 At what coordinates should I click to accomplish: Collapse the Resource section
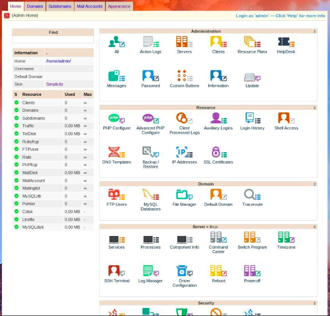(x=314, y=108)
